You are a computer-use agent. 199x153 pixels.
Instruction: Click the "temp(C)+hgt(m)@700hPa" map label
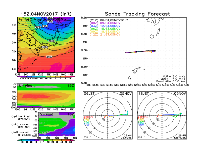pyautogui.click(x=42, y=19)
